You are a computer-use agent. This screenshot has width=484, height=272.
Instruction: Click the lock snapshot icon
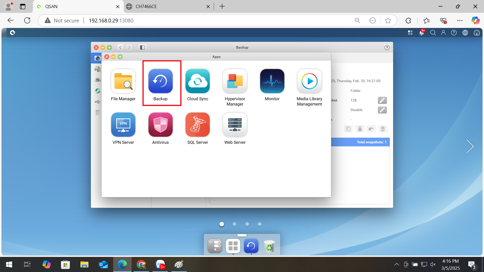(360, 129)
